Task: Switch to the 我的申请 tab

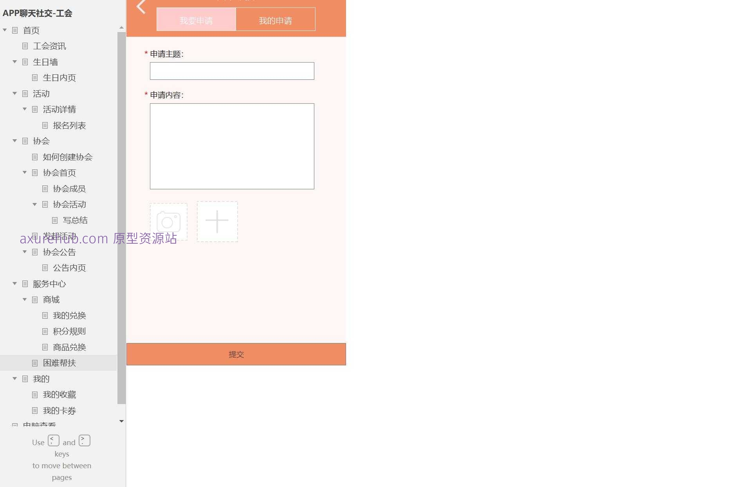Action: pos(276,19)
